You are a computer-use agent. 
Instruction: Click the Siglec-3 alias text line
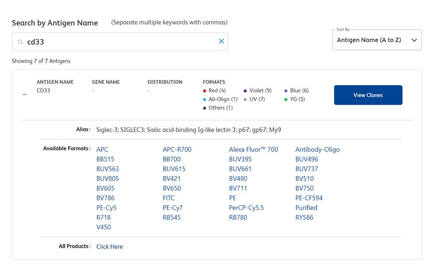click(x=189, y=130)
